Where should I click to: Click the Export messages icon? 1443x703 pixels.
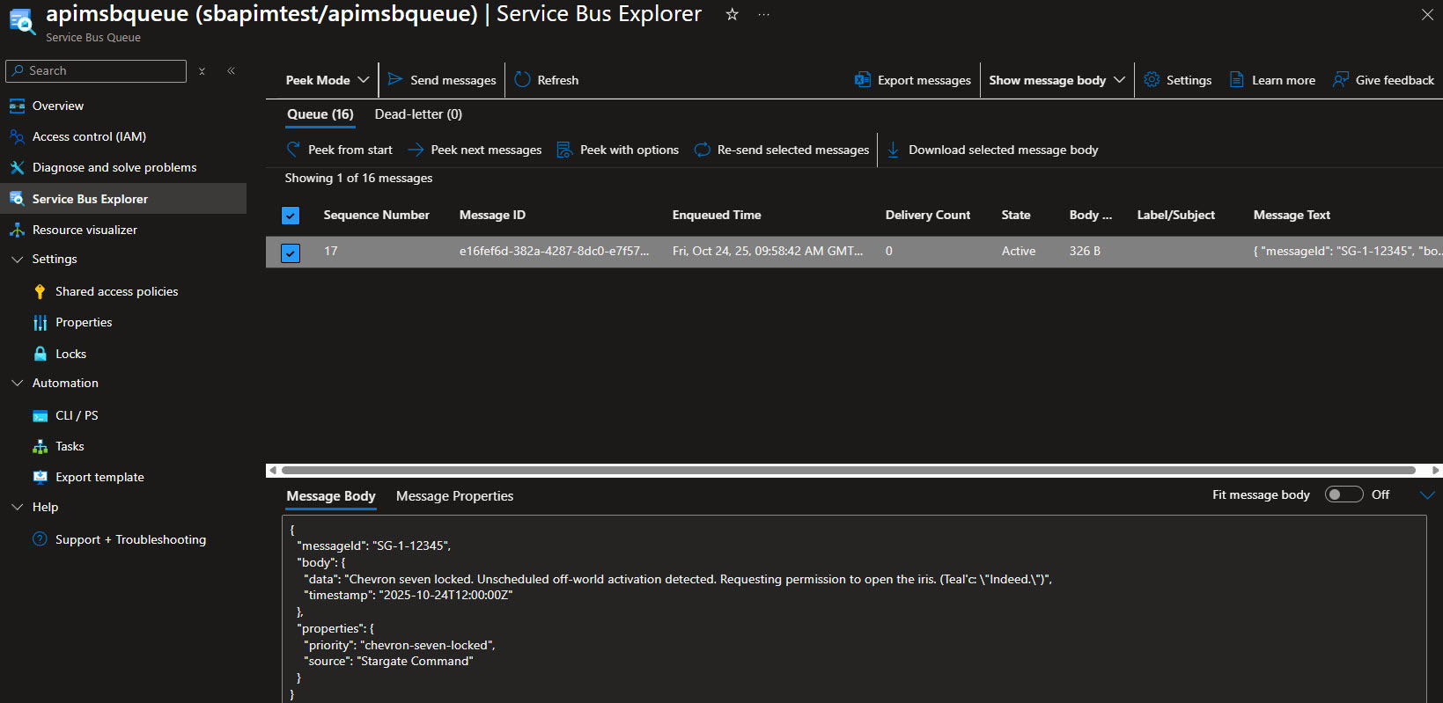click(x=863, y=80)
